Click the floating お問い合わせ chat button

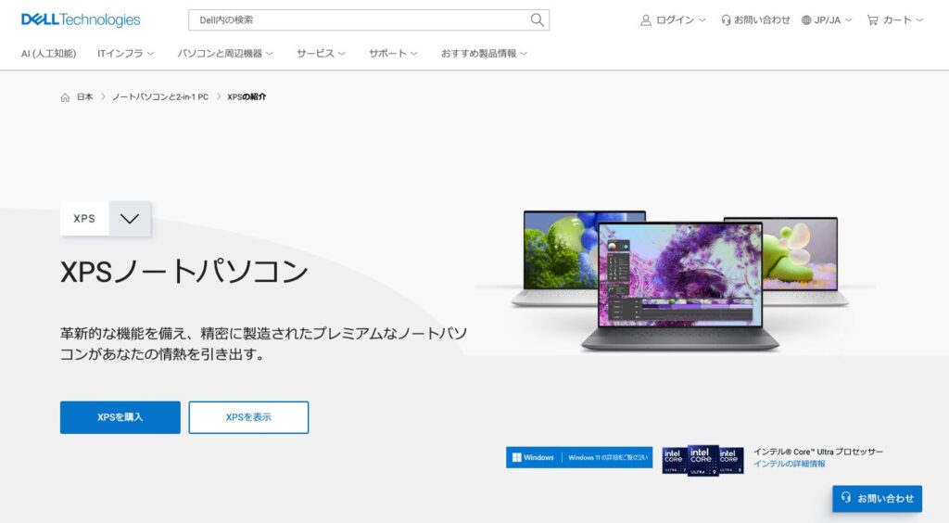877,498
